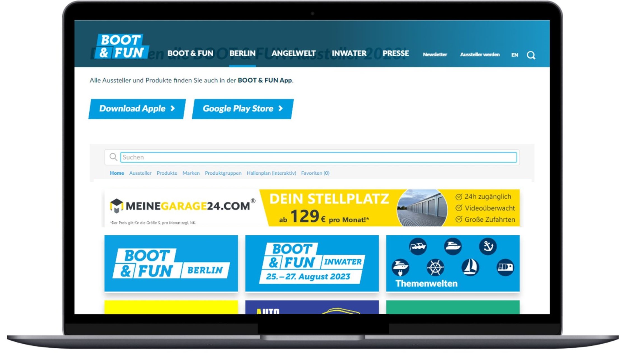This screenshot has height=354, width=623.
Task: Open the BOOT & FUN BERLIN tile
Action: pos(171,263)
